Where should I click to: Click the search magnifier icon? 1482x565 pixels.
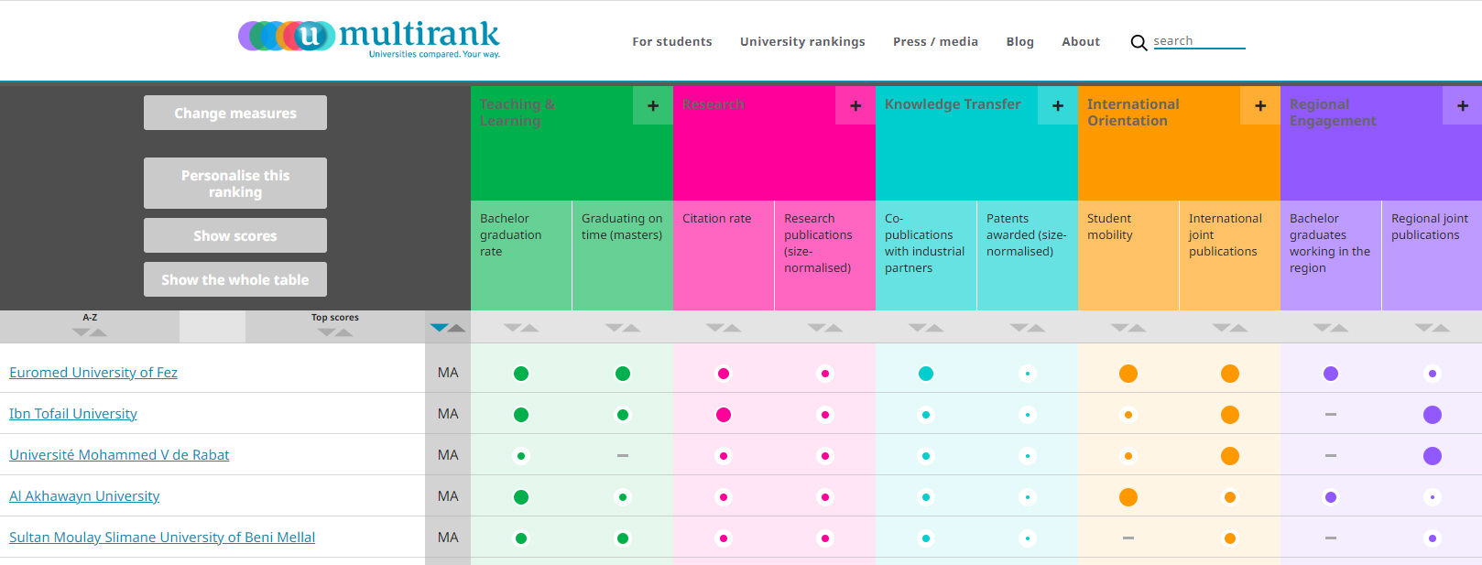point(1139,42)
